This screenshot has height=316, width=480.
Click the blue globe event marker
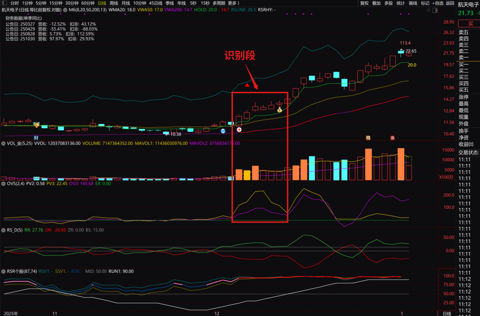[223, 131]
